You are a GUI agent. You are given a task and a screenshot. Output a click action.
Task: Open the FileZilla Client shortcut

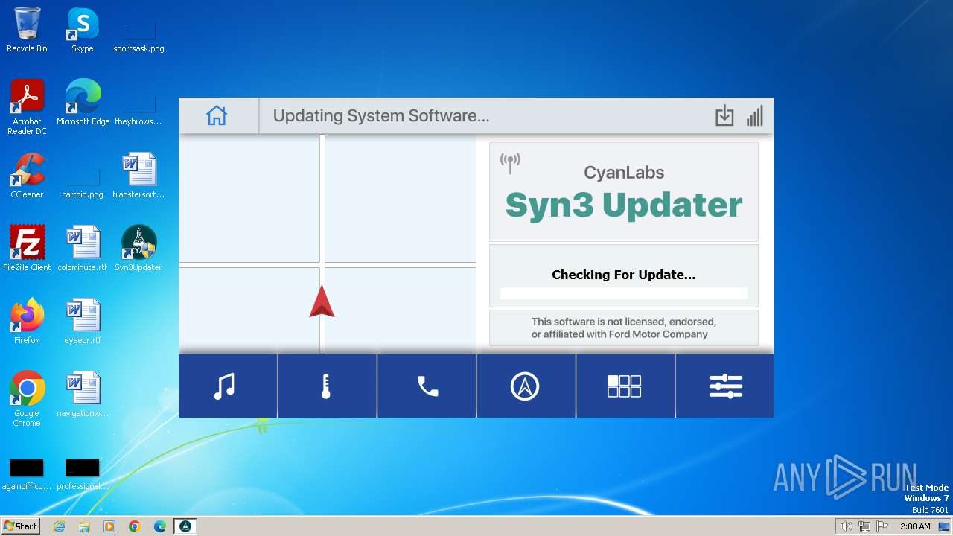pyautogui.click(x=27, y=249)
